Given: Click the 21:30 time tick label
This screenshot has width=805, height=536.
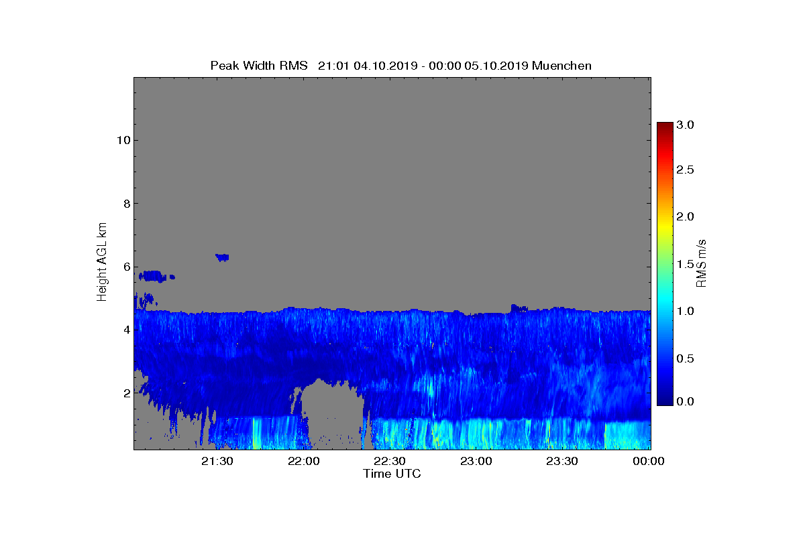Looking at the screenshot, I should click(218, 461).
